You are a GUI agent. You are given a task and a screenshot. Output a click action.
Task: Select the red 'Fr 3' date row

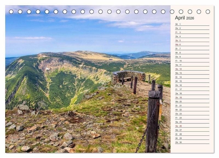pyautogui.click(x=192, y=32)
